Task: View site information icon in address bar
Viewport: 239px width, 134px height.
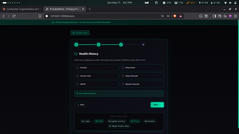Action: pos(47,16)
